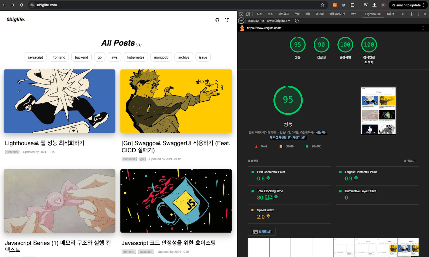The width and height of the screenshot is (429, 257).
Task: Expand metrics view with 펼치기
Action: coord(410,161)
